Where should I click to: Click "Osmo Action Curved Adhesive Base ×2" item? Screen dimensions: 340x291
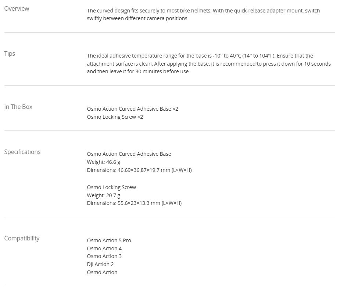(x=132, y=109)
